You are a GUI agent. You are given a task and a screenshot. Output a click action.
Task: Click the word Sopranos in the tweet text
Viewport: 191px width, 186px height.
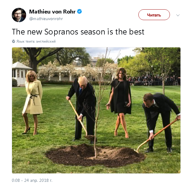[61, 32]
